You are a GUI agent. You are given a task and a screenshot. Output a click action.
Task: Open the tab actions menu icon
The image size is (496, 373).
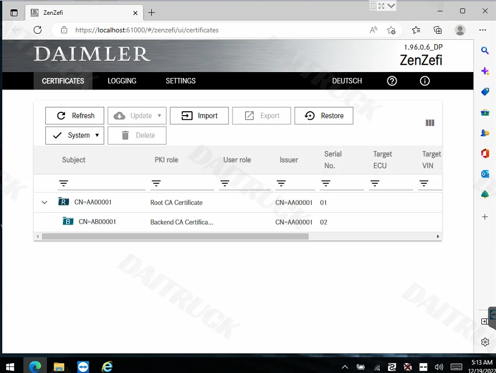[x=14, y=13]
